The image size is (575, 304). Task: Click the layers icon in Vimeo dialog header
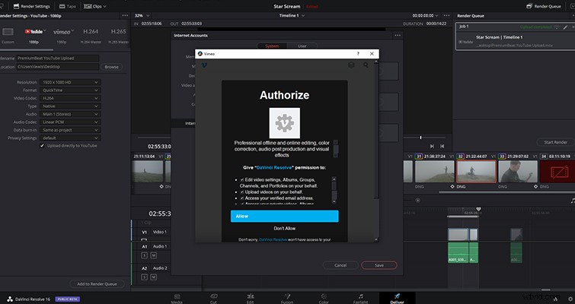[x=351, y=65]
